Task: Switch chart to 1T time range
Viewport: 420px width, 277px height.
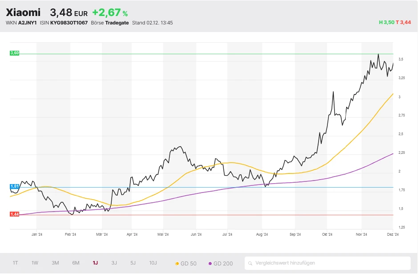Action: [16, 263]
